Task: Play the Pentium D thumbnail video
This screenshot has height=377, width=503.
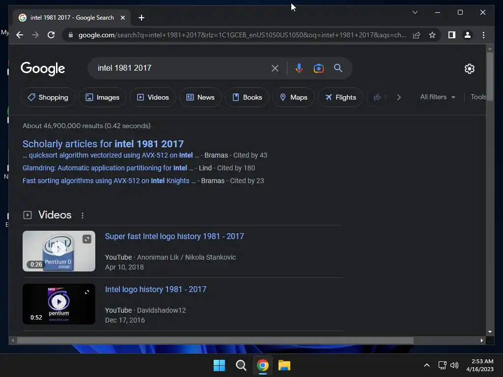Action: [x=59, y=251]
